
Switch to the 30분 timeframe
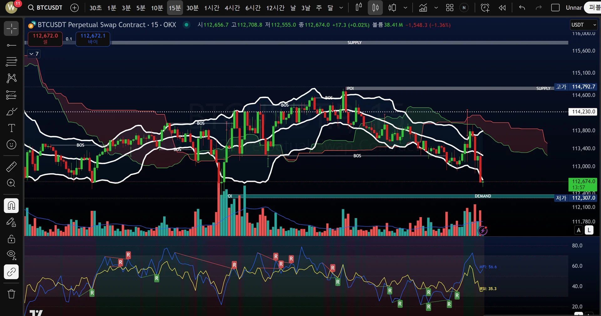coord(192,8)
